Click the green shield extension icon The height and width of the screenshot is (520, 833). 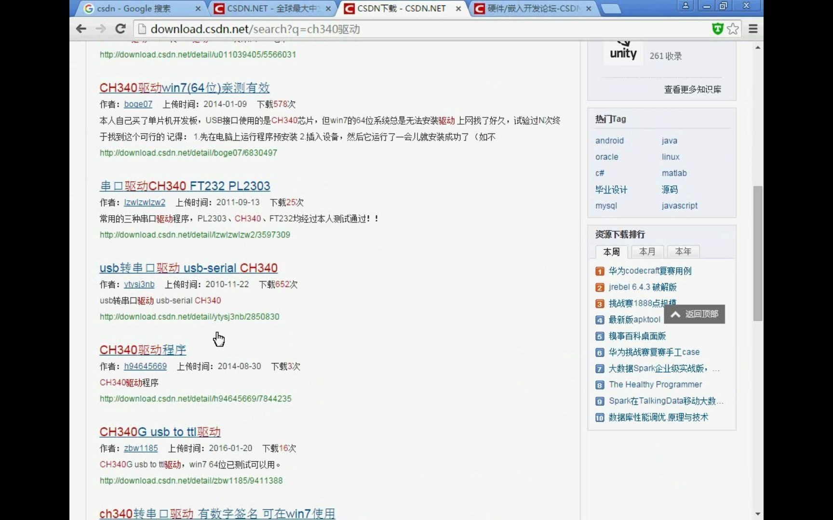(x=718, y=29)
